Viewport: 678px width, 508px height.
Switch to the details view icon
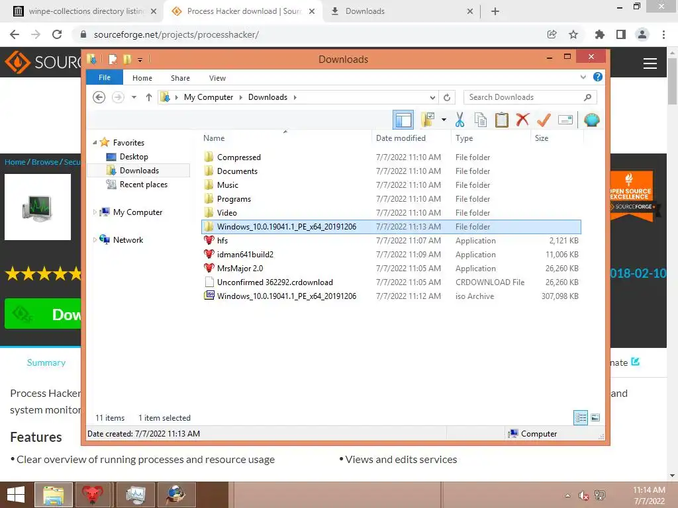(x=581, y=417)
